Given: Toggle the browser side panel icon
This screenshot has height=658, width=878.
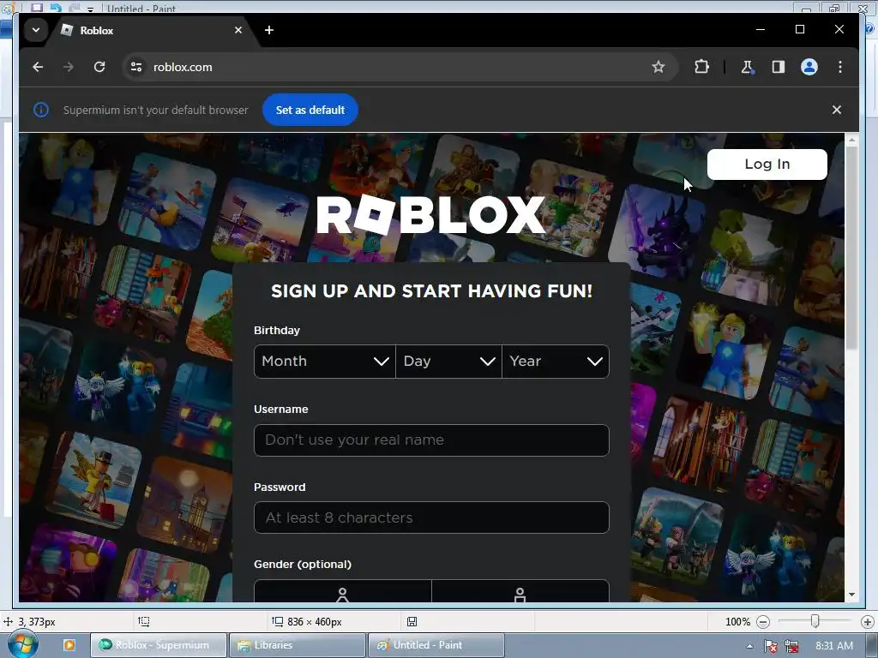Looking at the screenshot, I should coord(779,67).
